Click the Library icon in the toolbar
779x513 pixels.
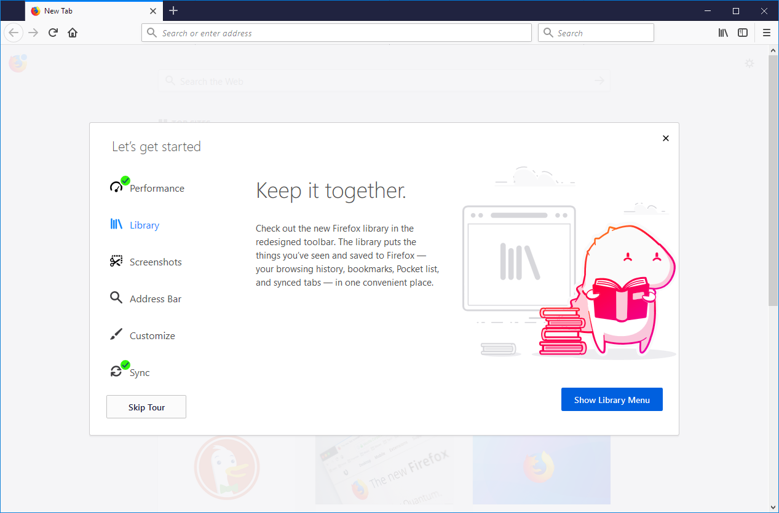(723, 33)
